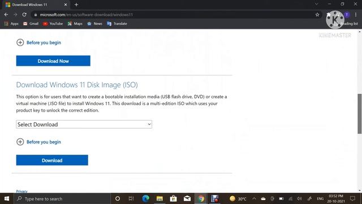Open Microsoft Store from taskbar
362x204 pixels.
174,199
